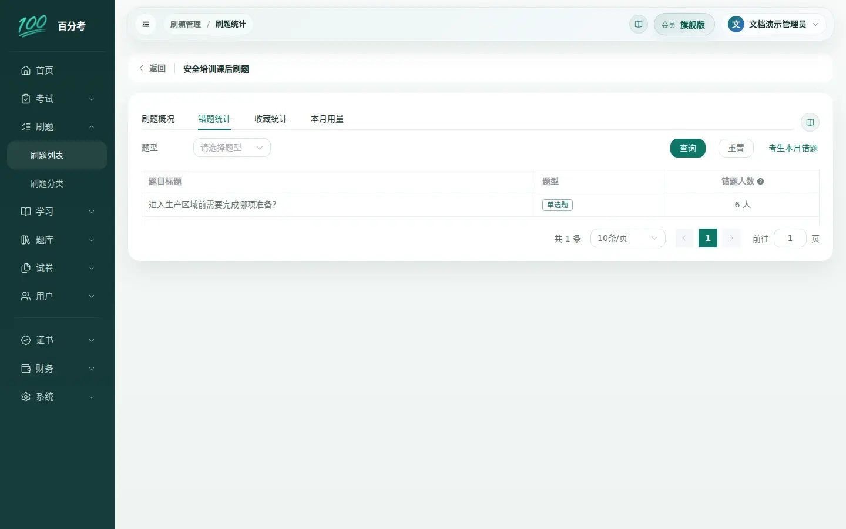Open the 文档演示管理员 account dropdown arrow

[x=815, y=24]
